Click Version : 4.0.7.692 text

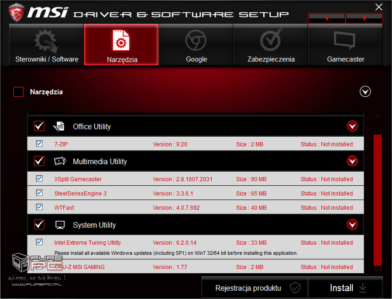176,208
